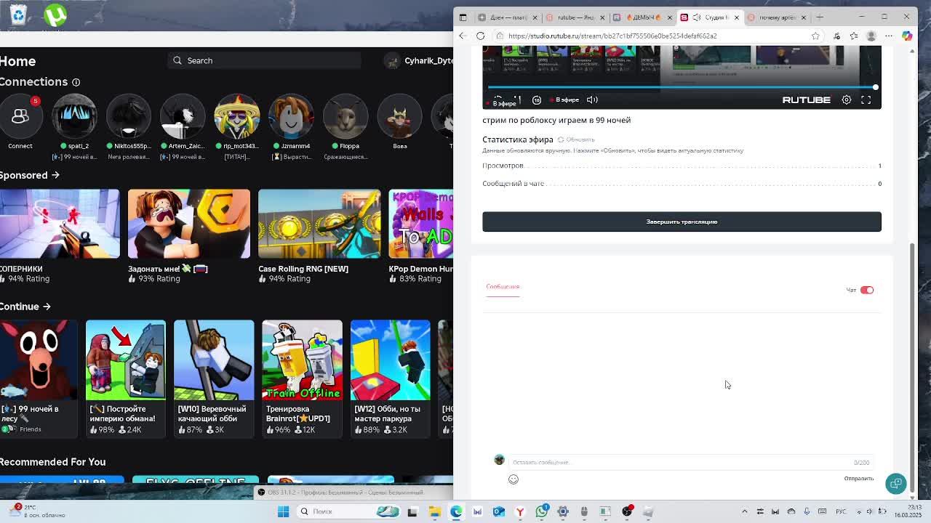Refresh the browser page
Image resolution: width=931 pixels, height=523 pixels.
click(x=480, y=36)
